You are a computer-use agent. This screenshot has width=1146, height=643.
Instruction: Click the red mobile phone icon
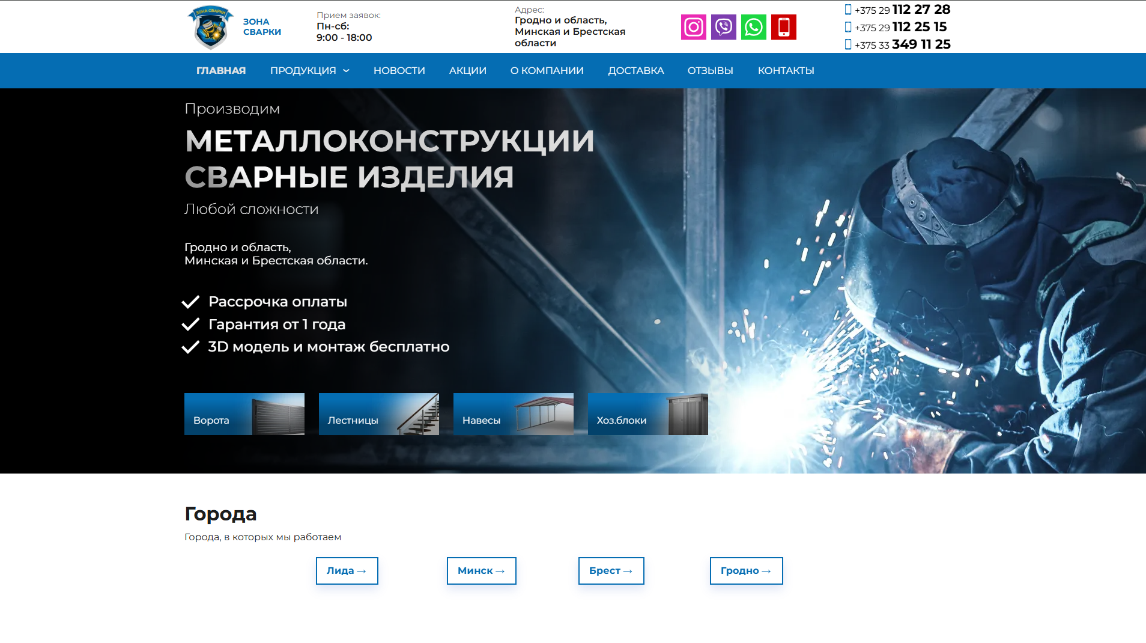(784, 27)
